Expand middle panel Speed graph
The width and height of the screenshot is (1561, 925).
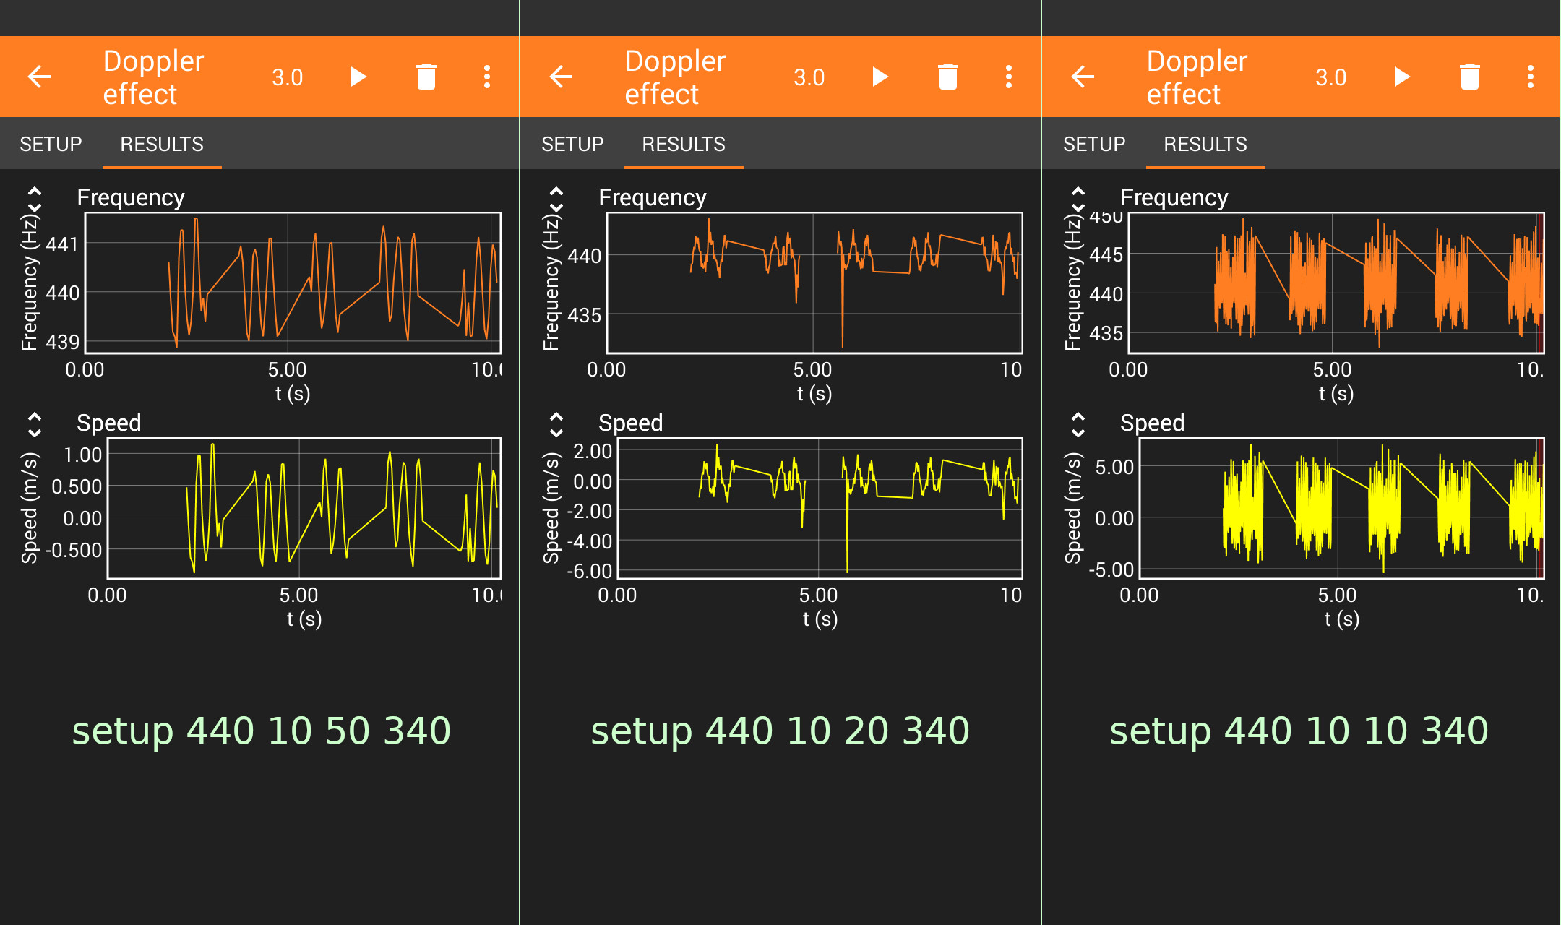(x=556, y=425)
